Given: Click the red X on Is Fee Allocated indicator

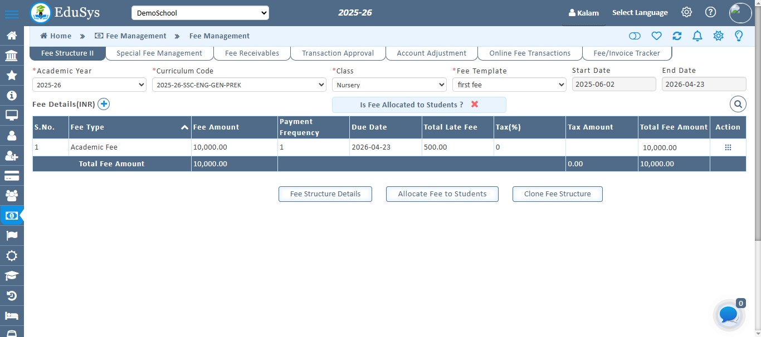Looking at the screenshot, I should pos(474,105).
